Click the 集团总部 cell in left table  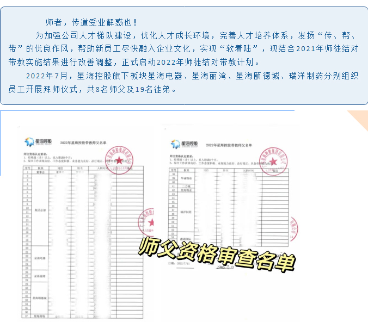click(x=40, y=210)
